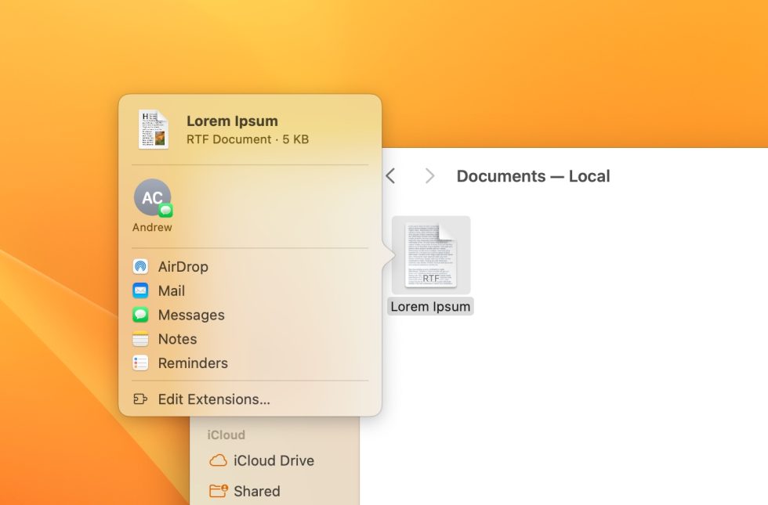Click the iCloud Drive cloud icon

[x=218, y=461]
